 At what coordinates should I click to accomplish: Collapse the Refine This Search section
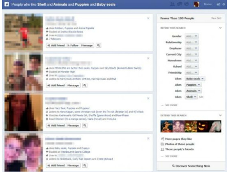[x=220, y=28]
